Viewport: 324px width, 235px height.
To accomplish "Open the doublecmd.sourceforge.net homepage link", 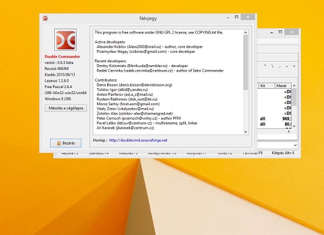I will click(x=138, y=140).
